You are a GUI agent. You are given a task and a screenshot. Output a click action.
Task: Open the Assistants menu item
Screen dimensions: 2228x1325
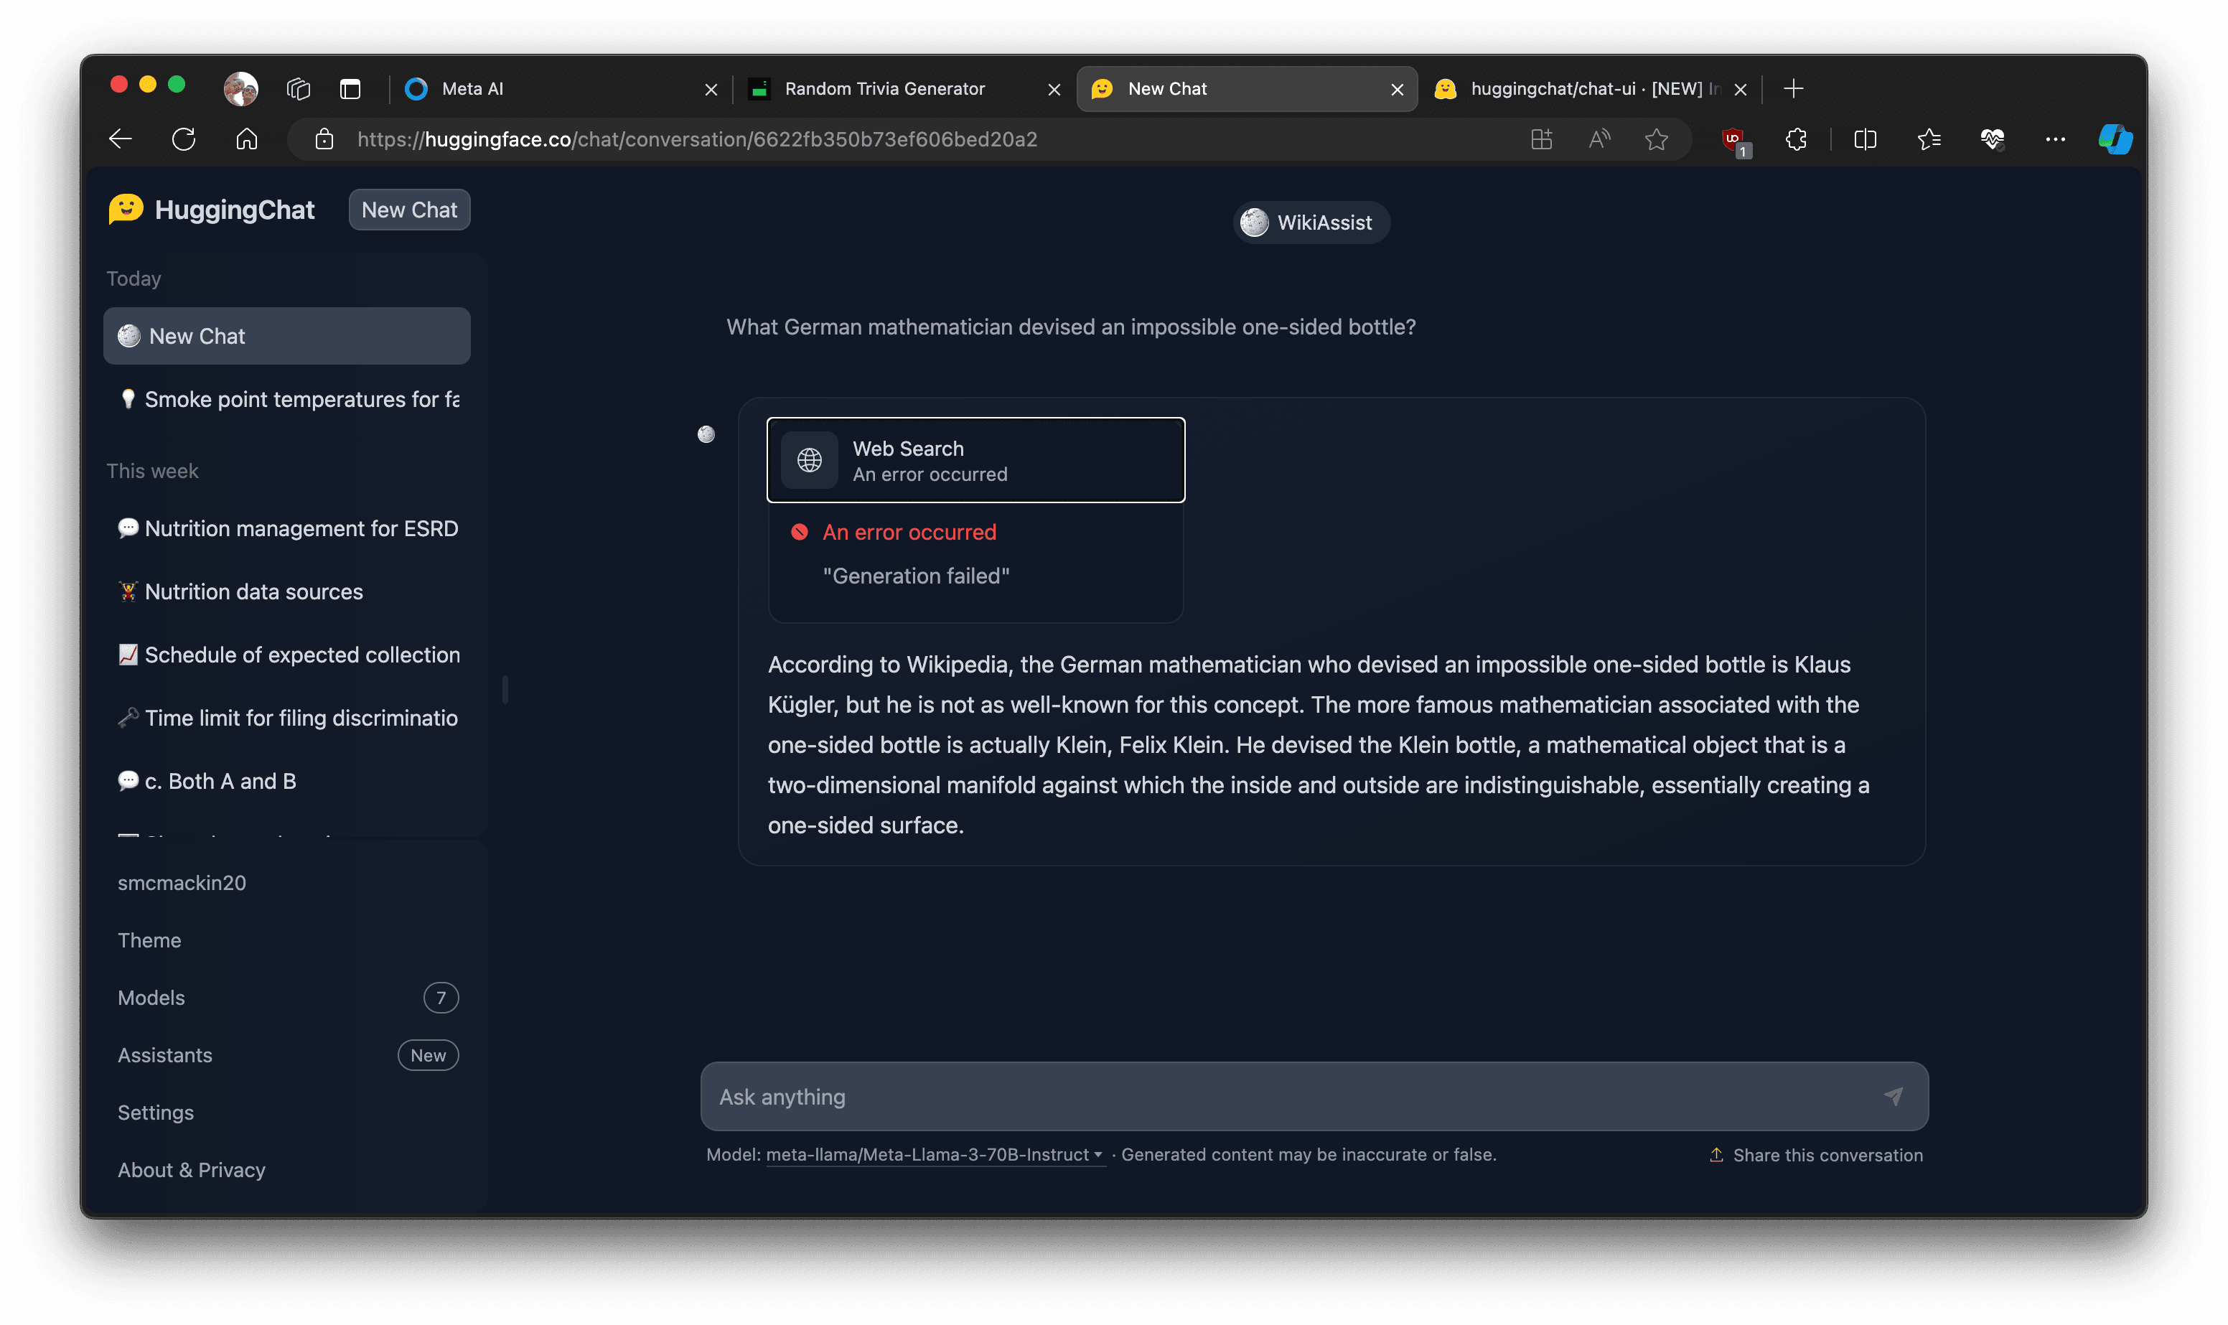tap(286, 1055)
